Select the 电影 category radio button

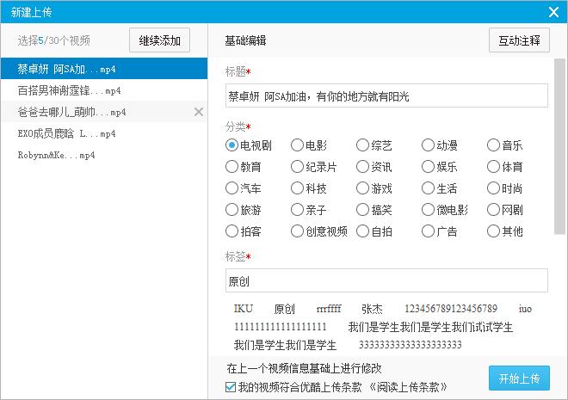[x=297, y=145]
